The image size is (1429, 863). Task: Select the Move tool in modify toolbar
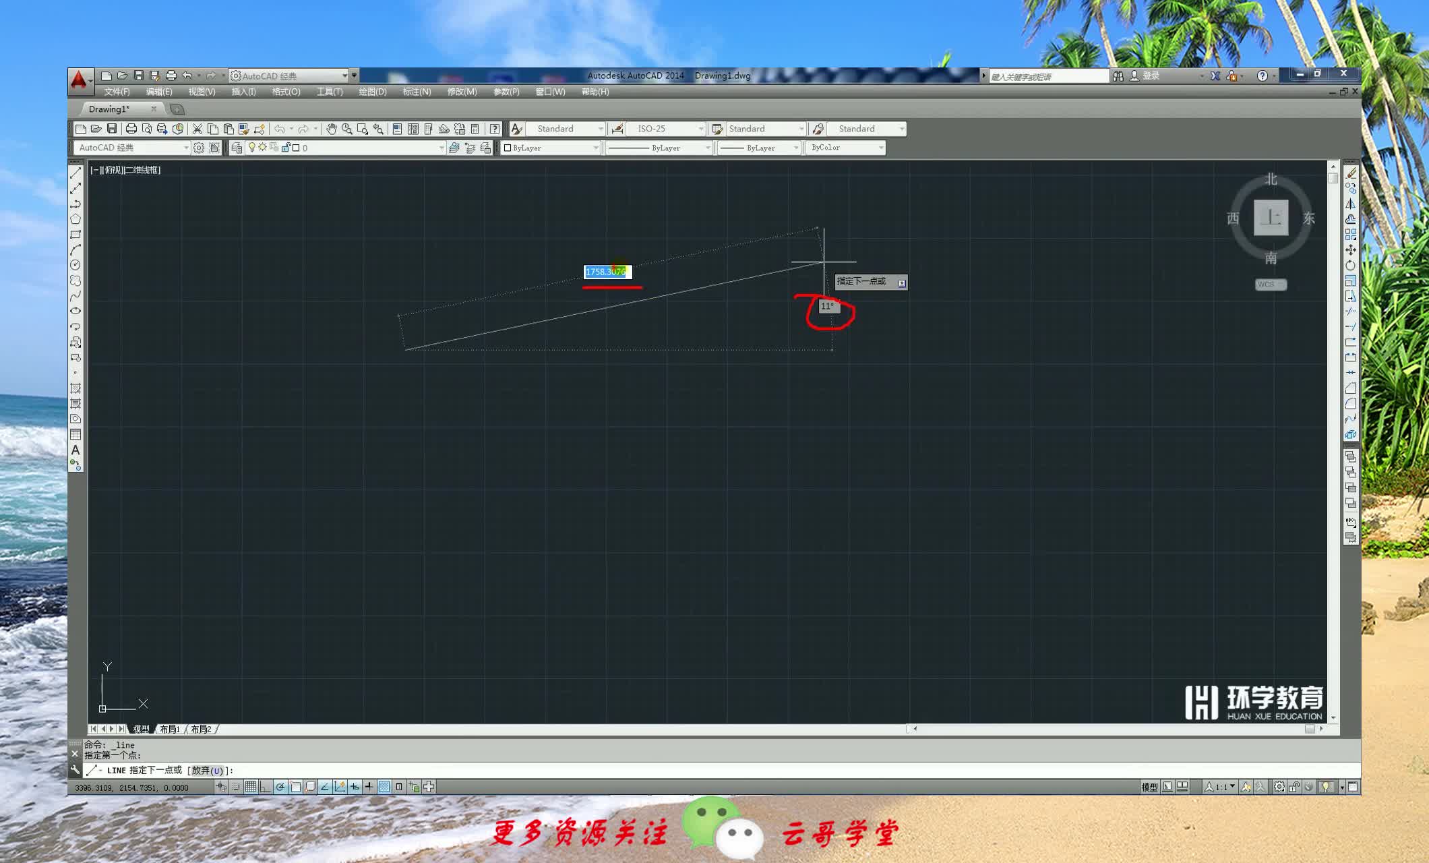[x=1351, y=250]
